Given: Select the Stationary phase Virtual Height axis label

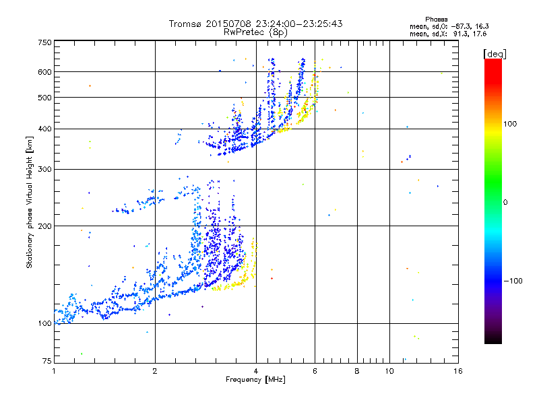Looking at the screenshot, I should [30, 202].
